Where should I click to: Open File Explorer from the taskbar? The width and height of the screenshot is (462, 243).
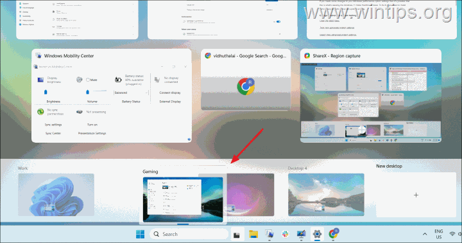[x=253, y=234]
